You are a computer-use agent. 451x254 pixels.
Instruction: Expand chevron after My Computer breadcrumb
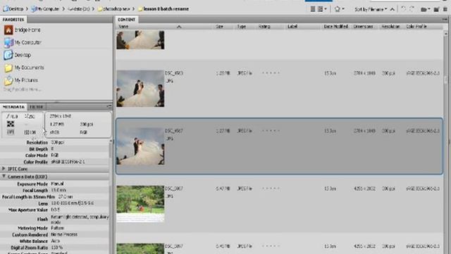click(x=63, y=9)
